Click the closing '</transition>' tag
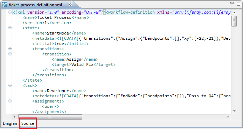243x129 pixels. click(x=58, y=70)
